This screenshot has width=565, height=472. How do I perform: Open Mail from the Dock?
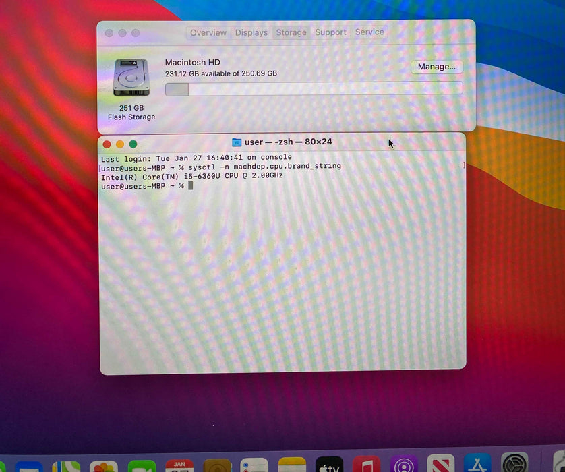(x=29, y=466)
